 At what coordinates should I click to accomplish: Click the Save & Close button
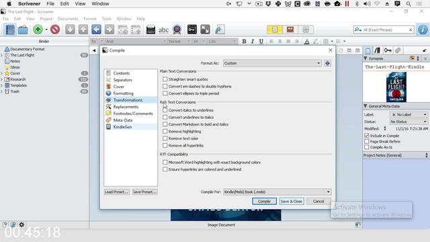tap(292, 202)
